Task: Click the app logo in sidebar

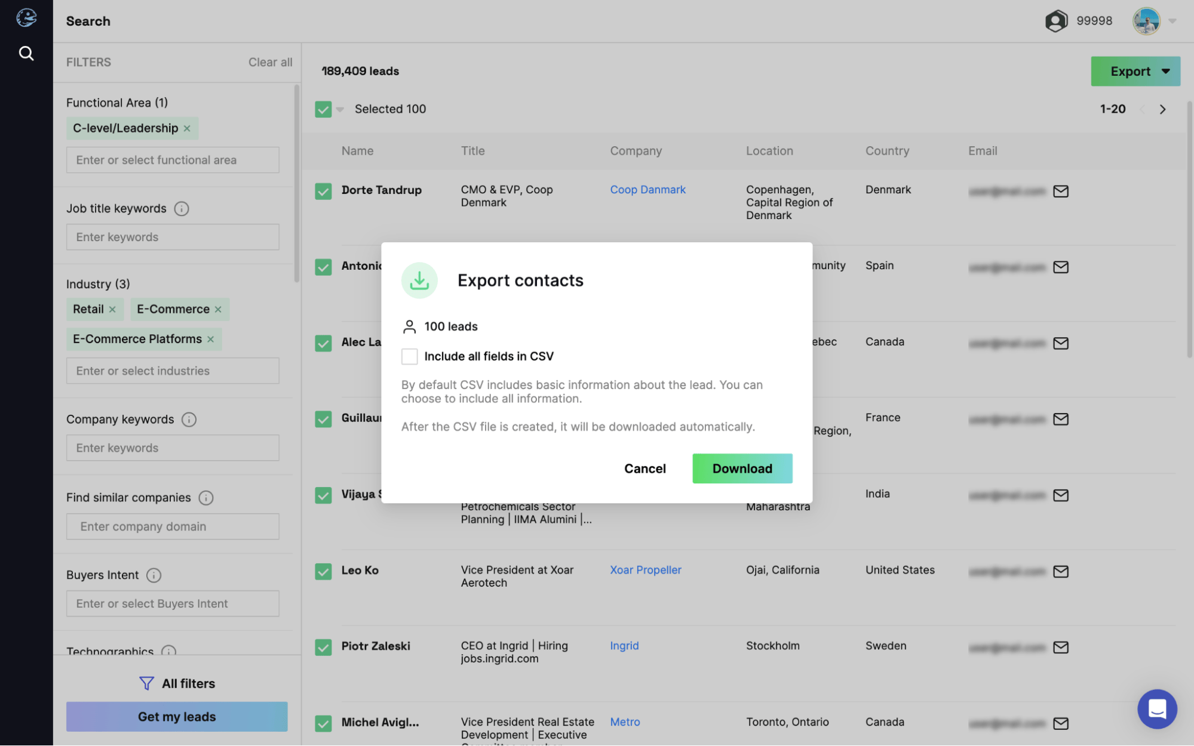Action: pyautogui.click(x=26, y=18)
